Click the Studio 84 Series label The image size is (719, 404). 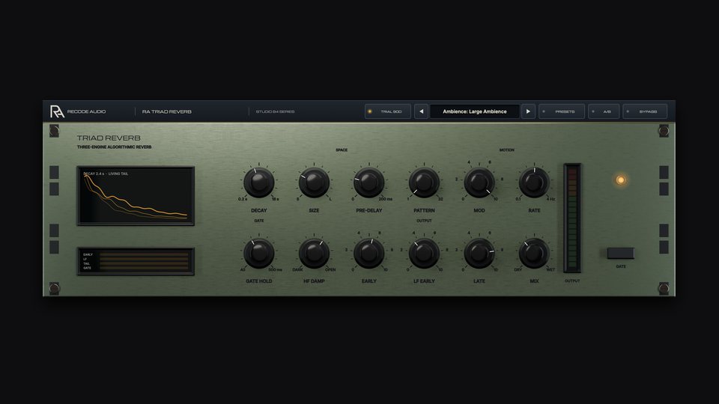tap(275, 111)
